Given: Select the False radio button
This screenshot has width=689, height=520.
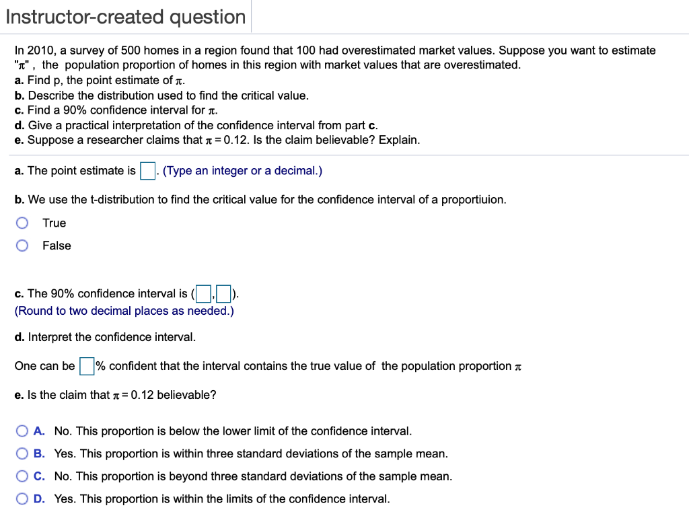Looking at the screenshot, I should tap(22, 245).
